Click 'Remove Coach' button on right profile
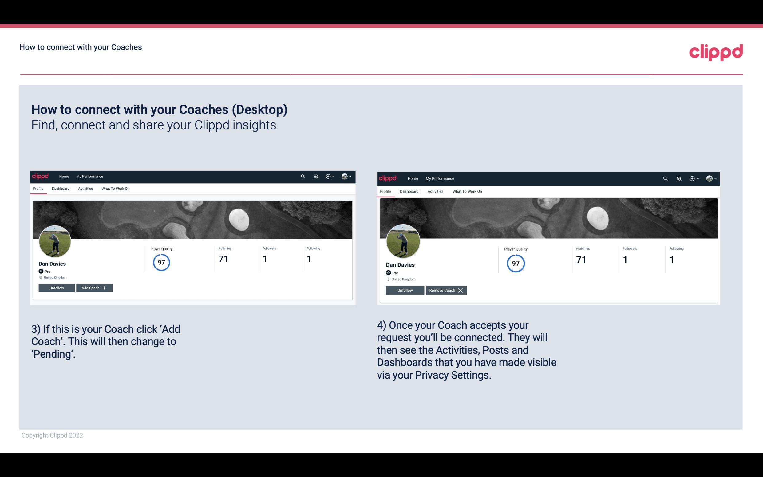This screenshot has height=477, width=763. click(x=445, y=290)
